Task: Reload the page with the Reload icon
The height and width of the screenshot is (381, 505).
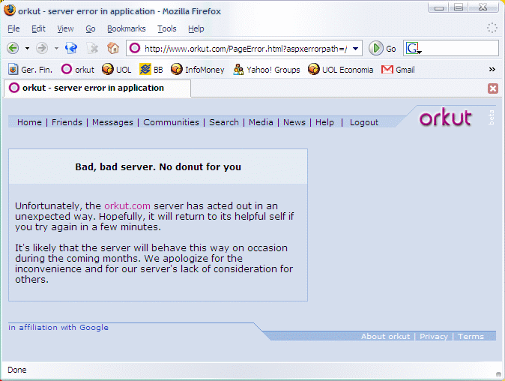Action: pos(71,48)
